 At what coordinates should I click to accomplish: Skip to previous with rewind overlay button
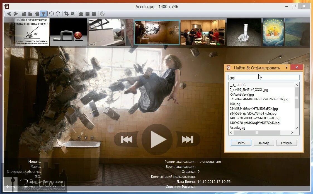126,139
